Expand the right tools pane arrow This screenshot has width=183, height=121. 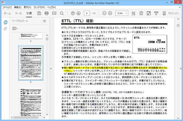181,69
